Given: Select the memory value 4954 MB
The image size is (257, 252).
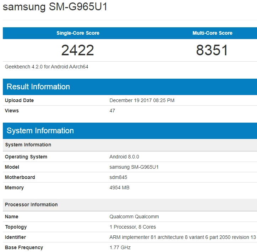Looking at the screenshot, I should [x=120, y=188].
